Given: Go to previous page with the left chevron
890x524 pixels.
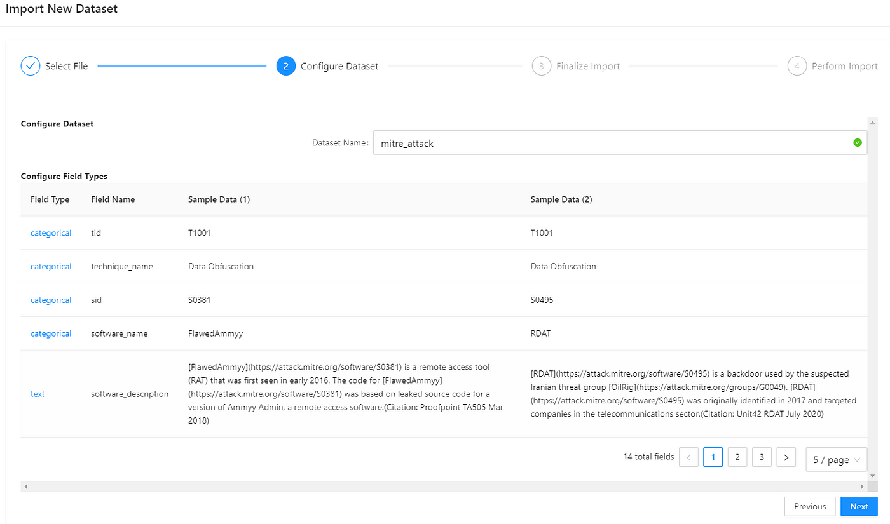Looking at the screenshot, I should pos(688,457).
